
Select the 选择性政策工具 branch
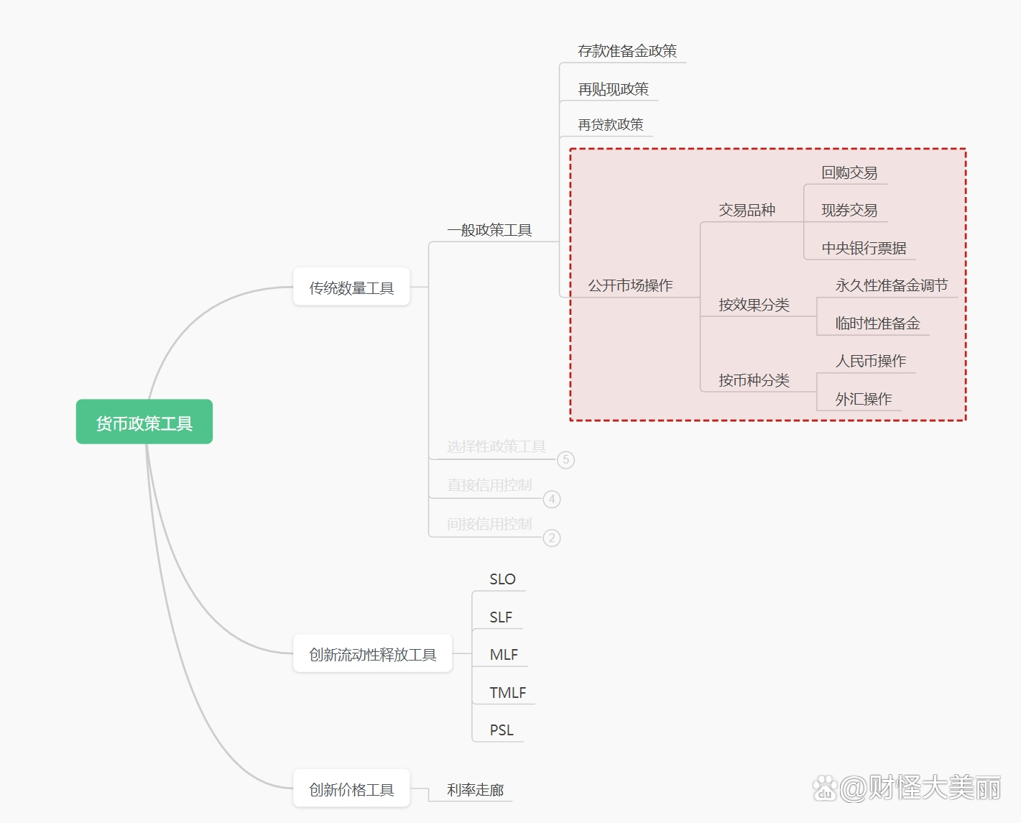coord(496,446)
